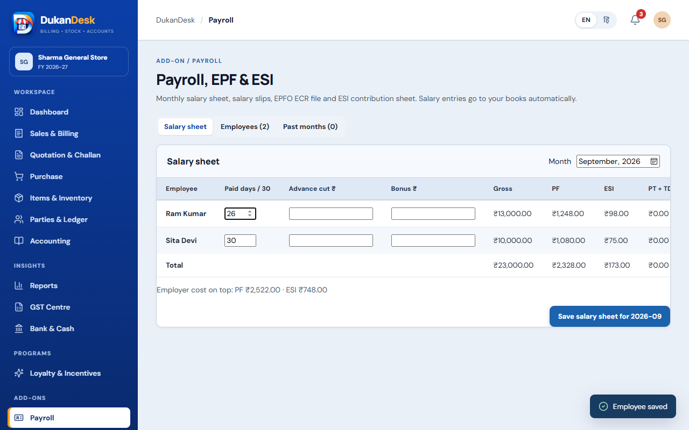Viewport: 689px width, 430px height.
Task: Click Sita Devi's Bonus field
Action: tap(433, 240)
